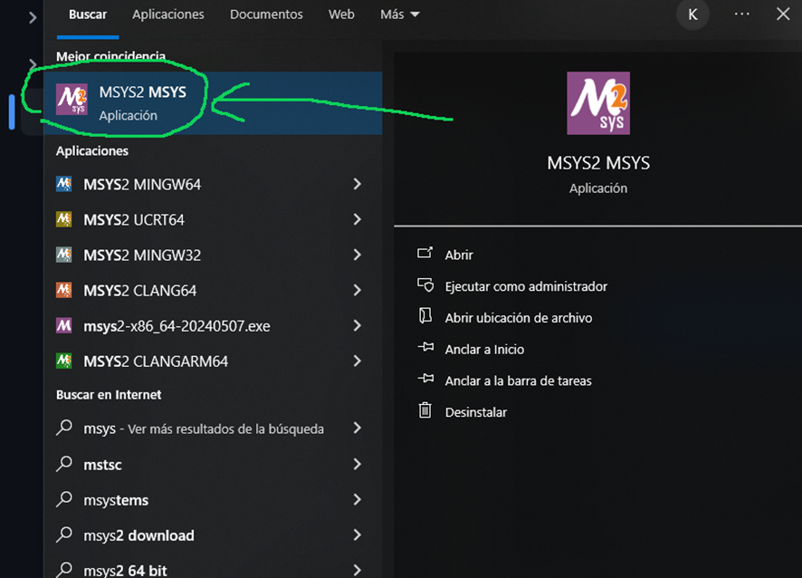Click the large MSYS2 logo in preview pane
This screenshot has height=578, width=802.
(x=598, y=104)
